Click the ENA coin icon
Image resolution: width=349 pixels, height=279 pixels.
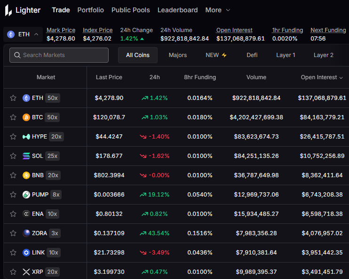[26, 214]
